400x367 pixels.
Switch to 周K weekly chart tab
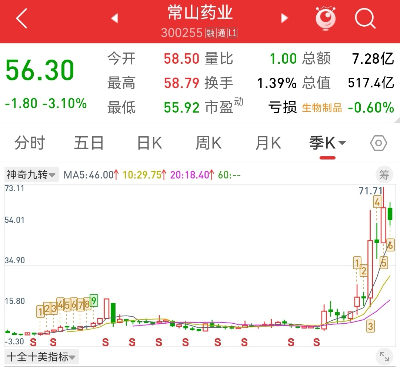(x=209, y=143)
